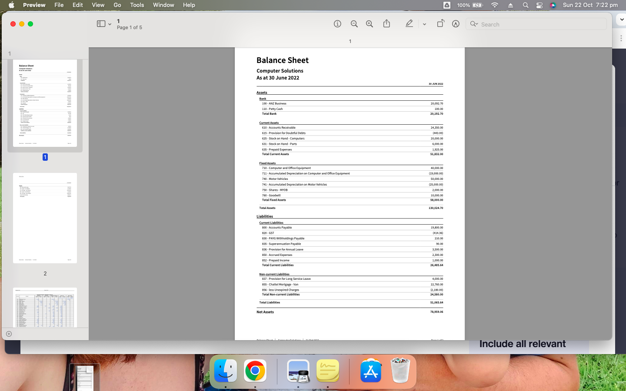This screenshot has height=391, width=626.
Task: Rotate the page with the rotate icon
Action: point(440,24)
